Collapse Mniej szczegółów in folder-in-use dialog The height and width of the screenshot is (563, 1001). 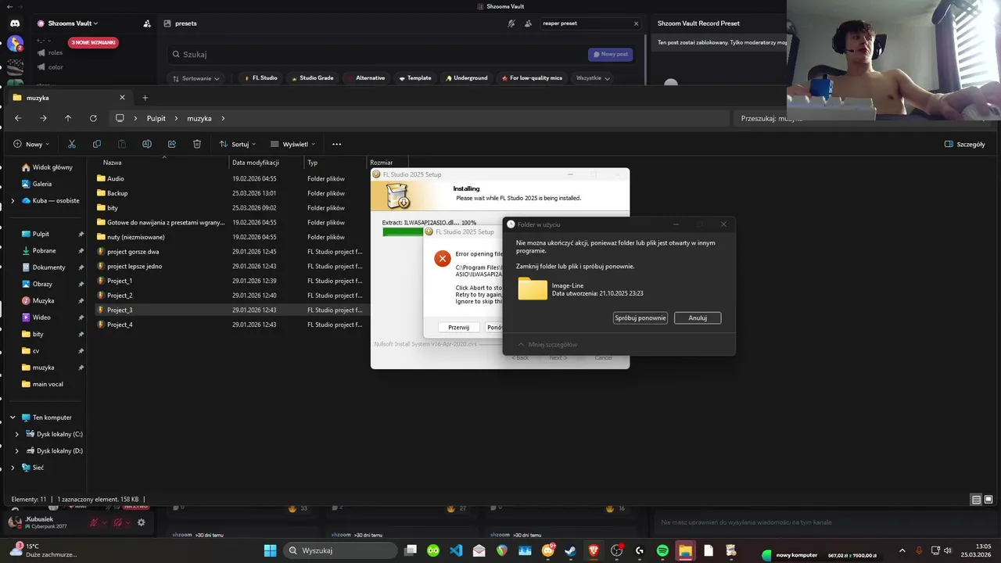pyautogui.click(x=547, y=344)
